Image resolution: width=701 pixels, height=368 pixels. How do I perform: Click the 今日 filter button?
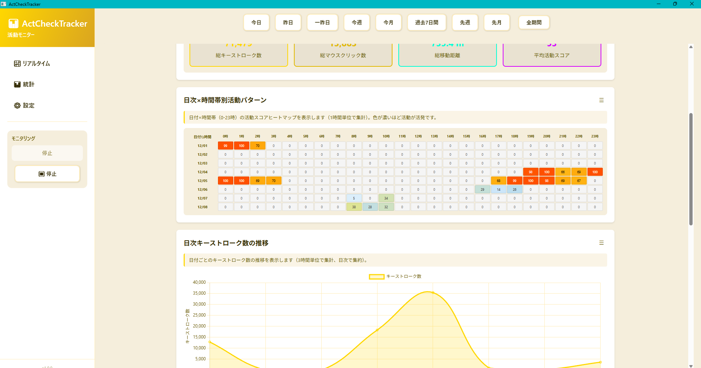tap(256, 22)
